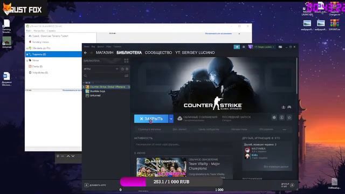Screen dimensions: 345x194
Task: Add game to favorites star icon
Action: pyautogui.click(x=289, y=117)
